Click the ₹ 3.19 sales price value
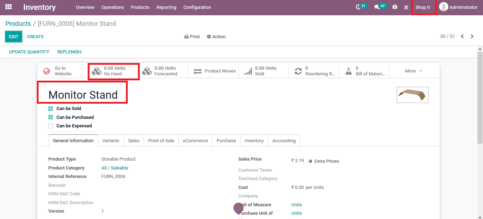 pyautogui.click(x=298, y=161)
